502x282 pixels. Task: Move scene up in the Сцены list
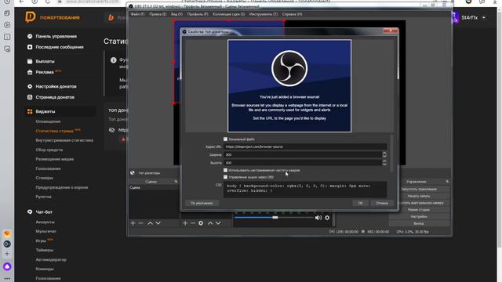click(x=150, y=222)
